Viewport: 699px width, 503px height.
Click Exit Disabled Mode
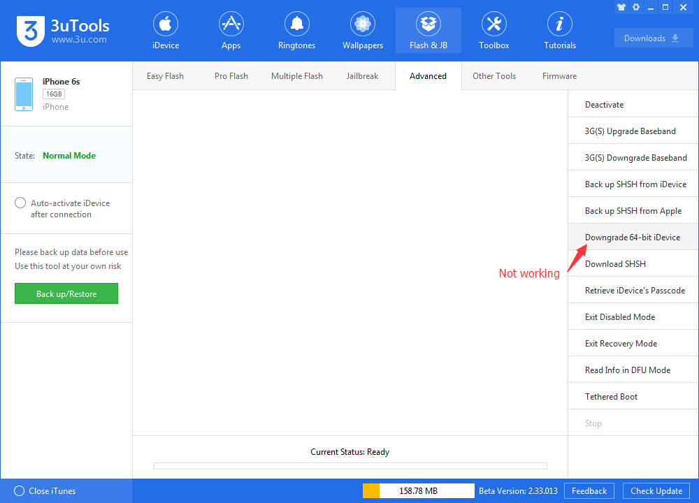[633, 316]
